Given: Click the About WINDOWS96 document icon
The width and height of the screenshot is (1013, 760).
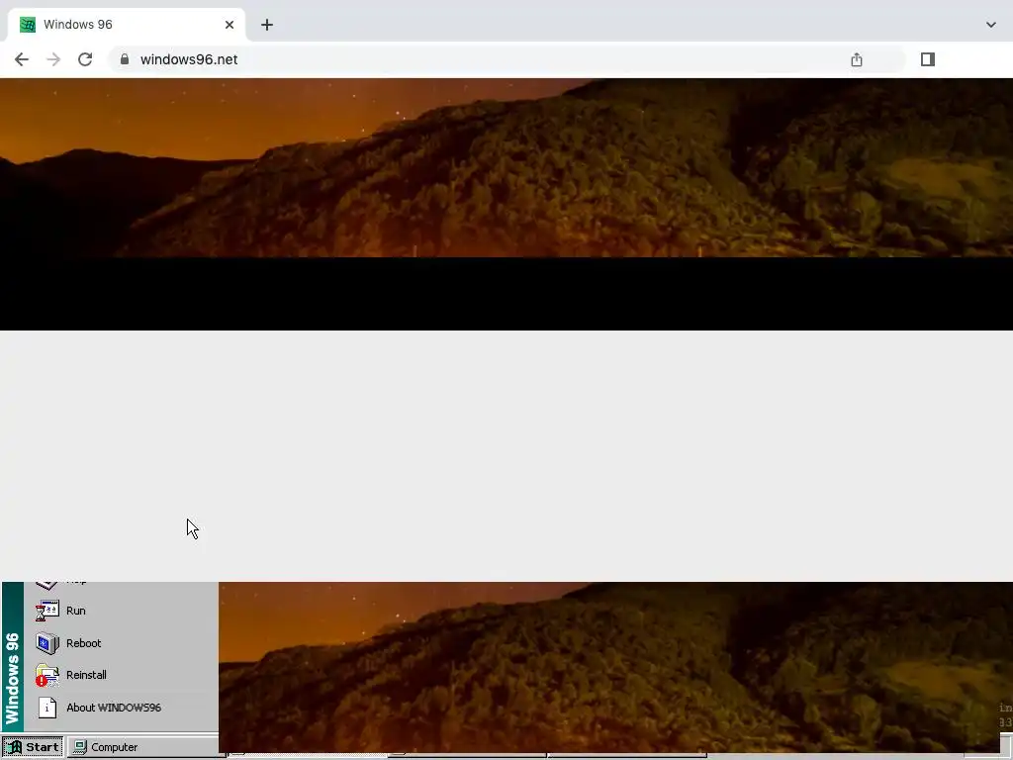Looking at the screenshot, I should [x=47, y=708].
